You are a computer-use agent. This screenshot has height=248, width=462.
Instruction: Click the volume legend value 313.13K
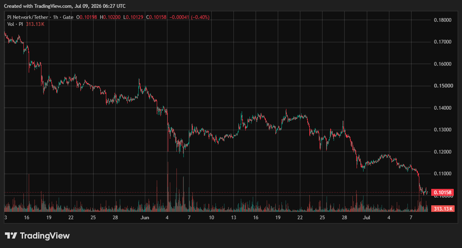point(35,24)
